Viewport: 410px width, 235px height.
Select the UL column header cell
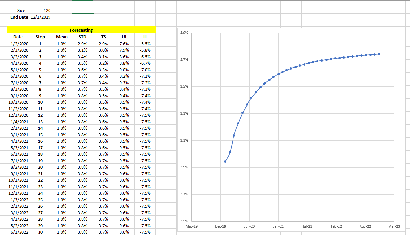pyautogui.click(x=124, y=37)
